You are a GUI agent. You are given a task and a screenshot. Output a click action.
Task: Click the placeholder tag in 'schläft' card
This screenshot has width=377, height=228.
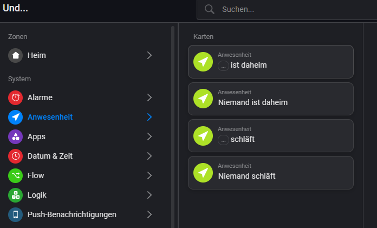coord(223,139)
